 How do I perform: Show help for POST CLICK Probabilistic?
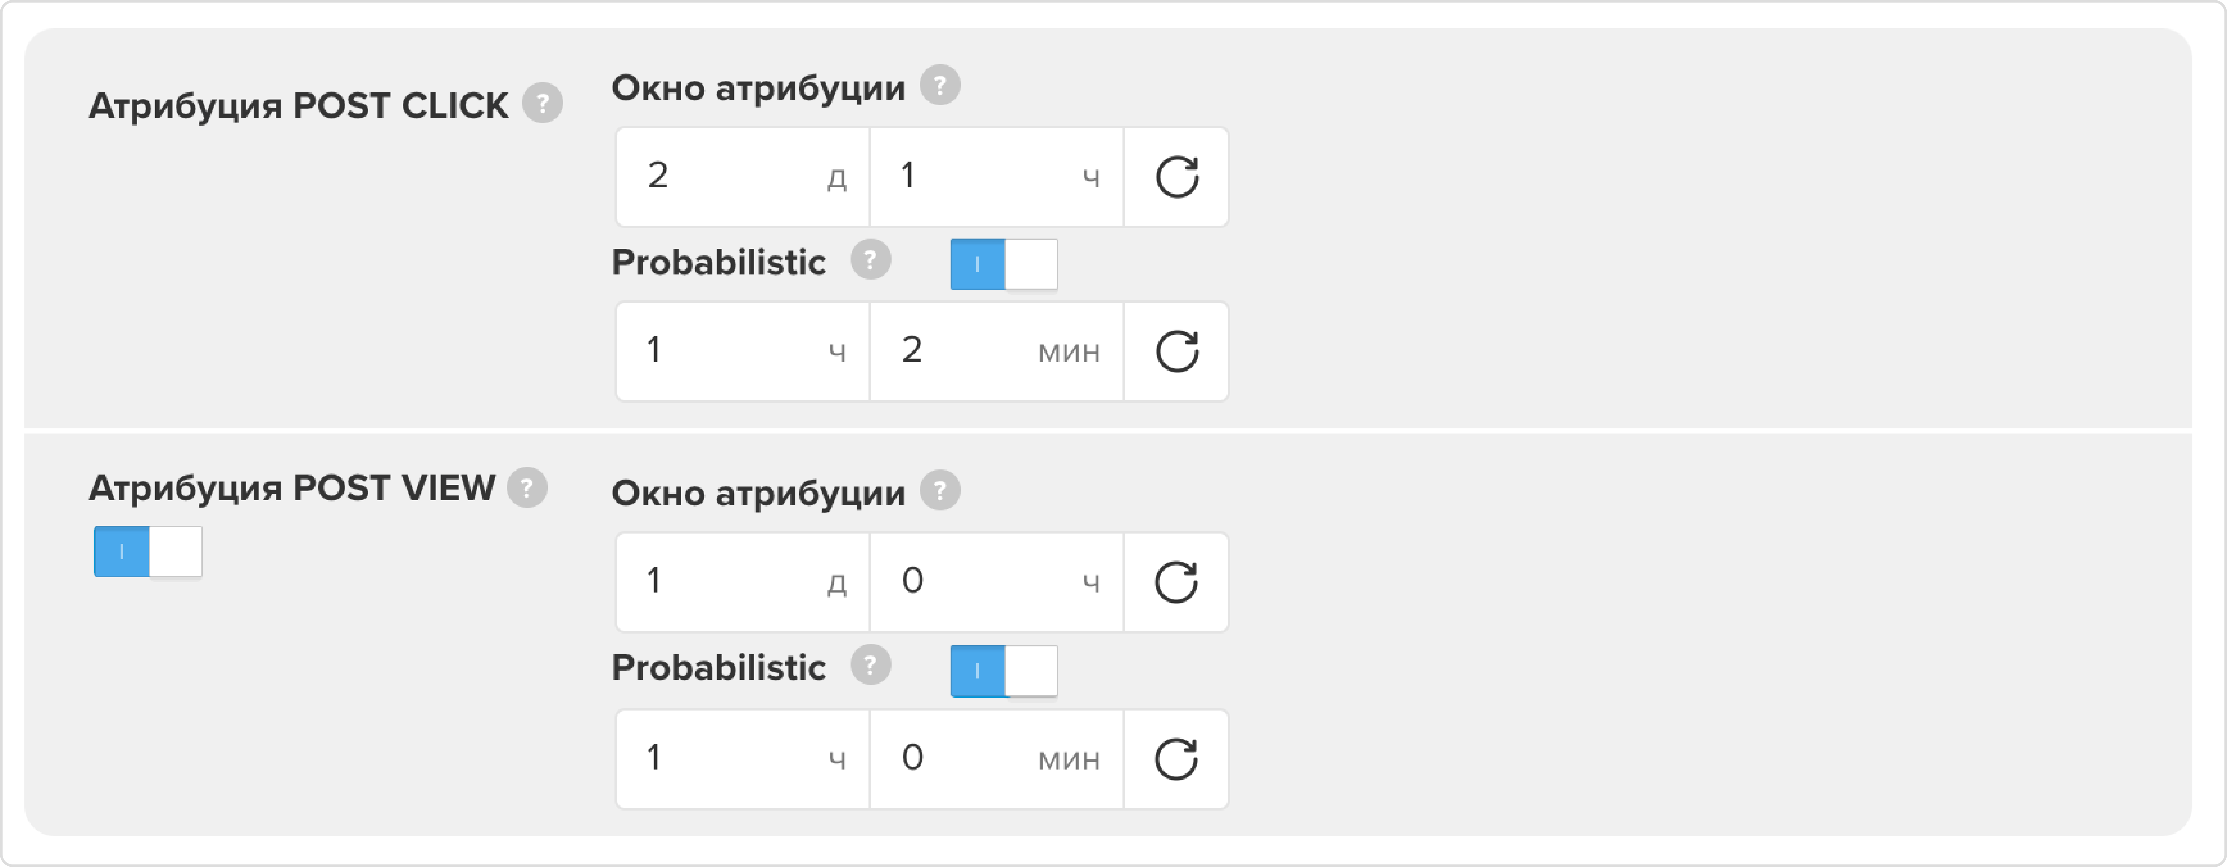coord(871,260)
